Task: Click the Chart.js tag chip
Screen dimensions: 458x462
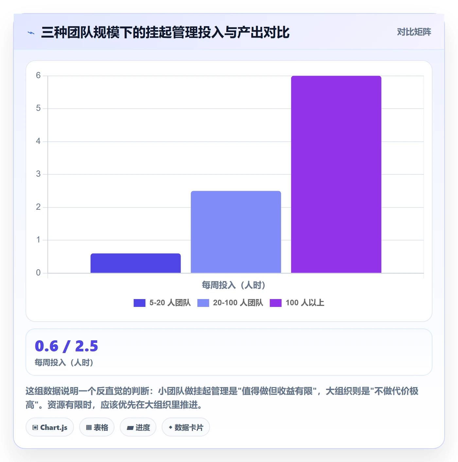Action: coord(50,427)
